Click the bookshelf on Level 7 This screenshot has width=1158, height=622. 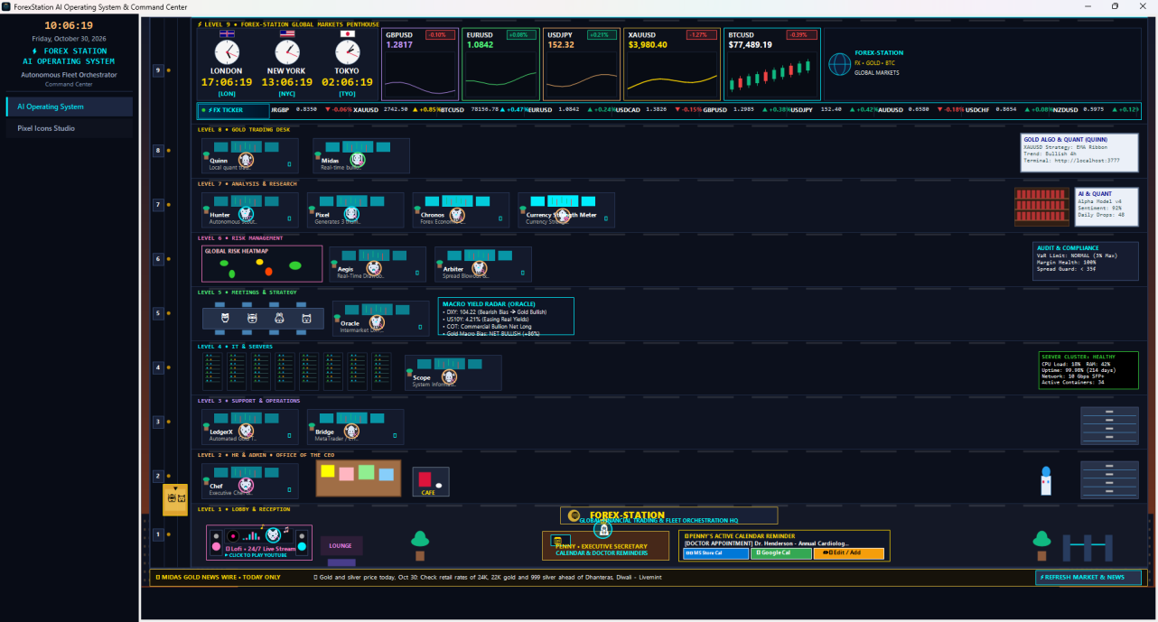coord(1041,207)
